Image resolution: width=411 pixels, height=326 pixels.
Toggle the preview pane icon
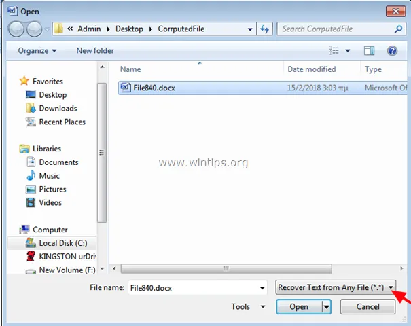369,50
